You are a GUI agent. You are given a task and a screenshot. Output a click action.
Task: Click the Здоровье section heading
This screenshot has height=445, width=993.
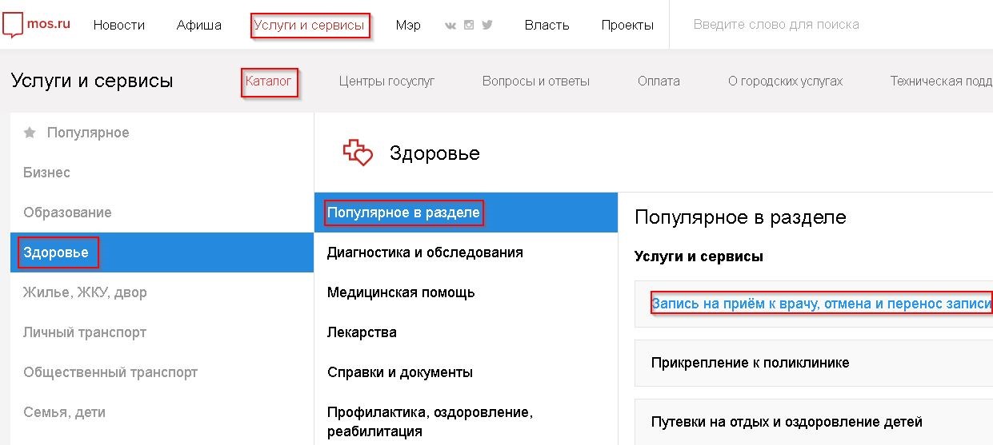pos(434,153)
